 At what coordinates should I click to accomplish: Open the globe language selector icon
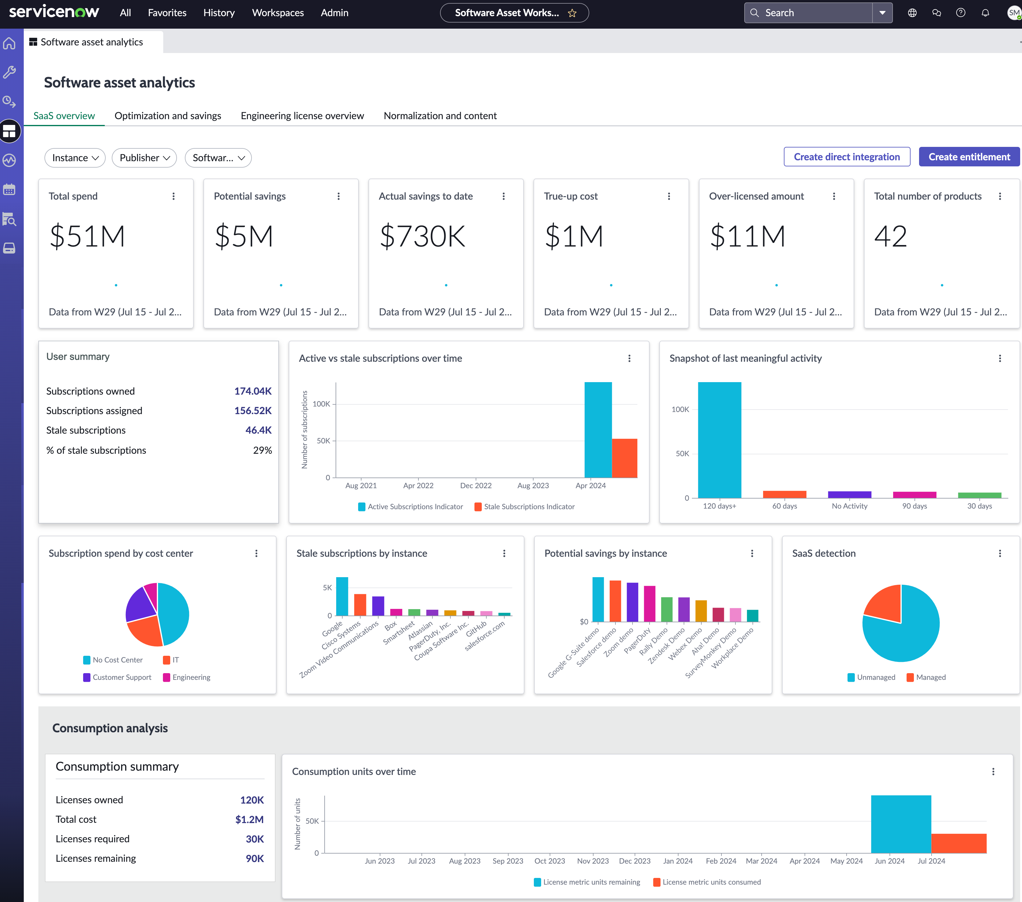912,13
